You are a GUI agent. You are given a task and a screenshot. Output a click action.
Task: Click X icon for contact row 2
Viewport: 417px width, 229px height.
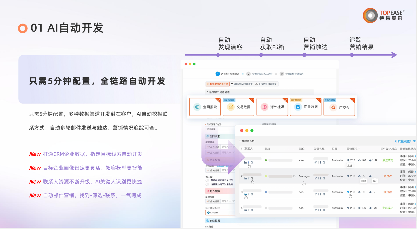252,178
